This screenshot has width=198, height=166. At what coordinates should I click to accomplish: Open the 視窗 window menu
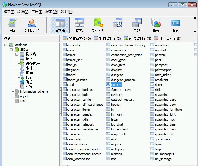(x=52, y=12)
